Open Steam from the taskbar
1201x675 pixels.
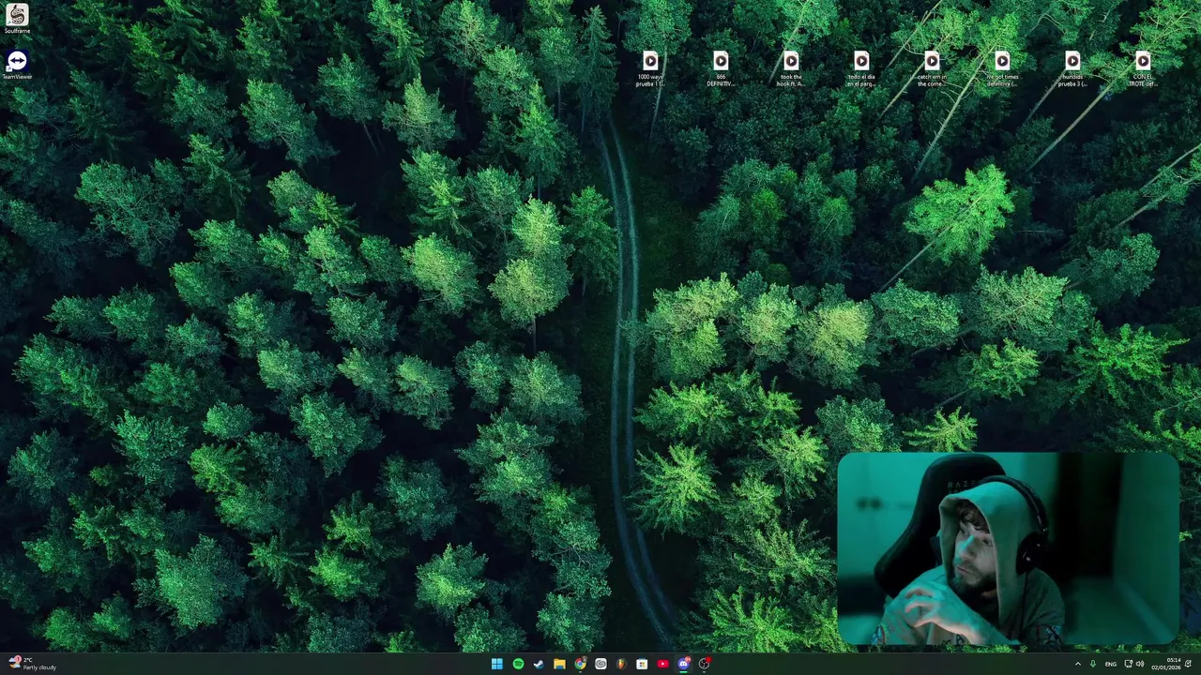point(539,664)
